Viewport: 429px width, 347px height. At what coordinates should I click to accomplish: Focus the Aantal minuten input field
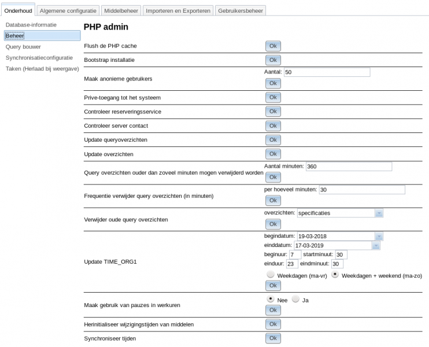click(349, 167)
